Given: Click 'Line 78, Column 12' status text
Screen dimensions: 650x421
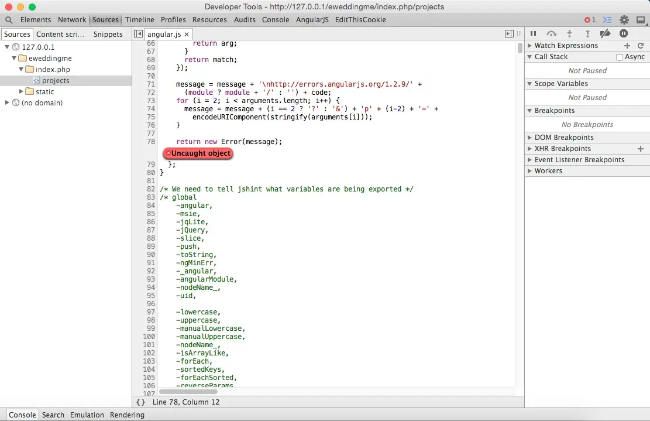Looking at the screenshot, I should point(186,402).
